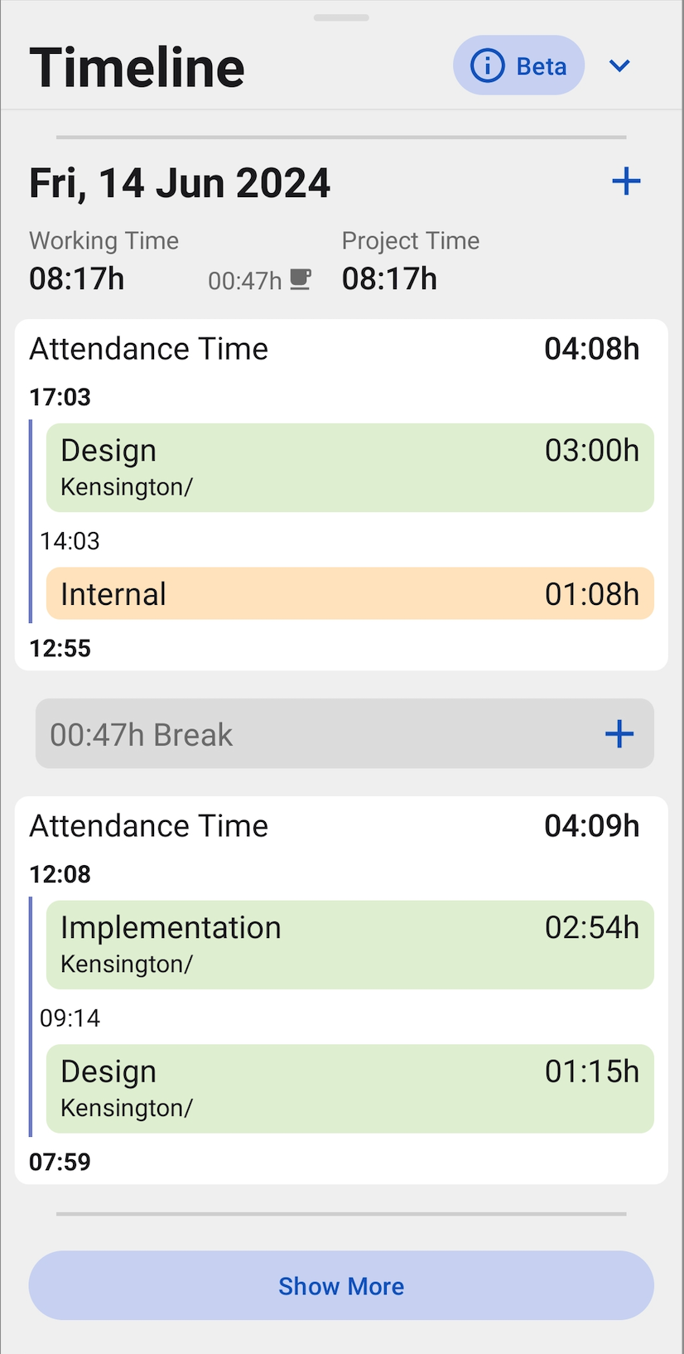Tap the blue plus icon beside date
The width and height of the screenshot is (684, 1354).
[626, 181]
